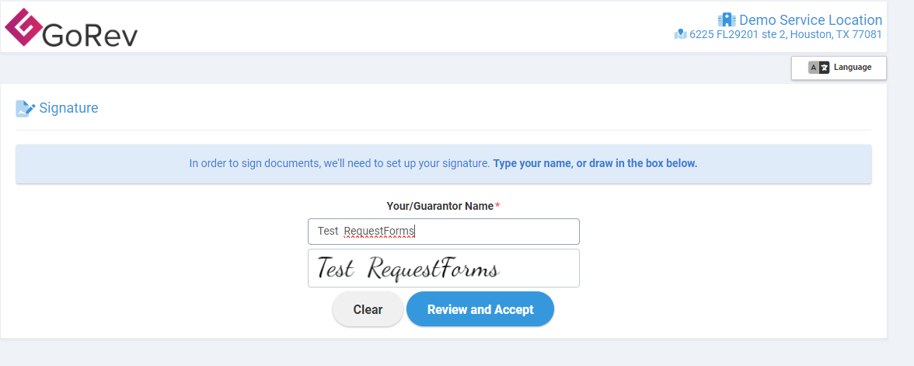
Task: Click the red-underlined RequestForms word in the input
Action: tap(379, 232)
